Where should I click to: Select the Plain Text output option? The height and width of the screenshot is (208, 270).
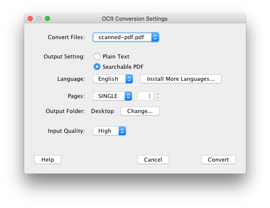(x=97, y=56)
